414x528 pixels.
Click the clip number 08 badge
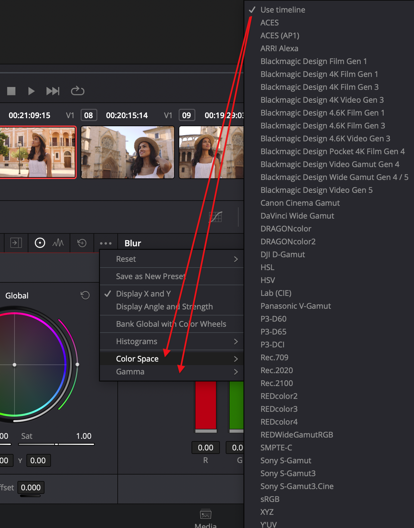point(89,115)
